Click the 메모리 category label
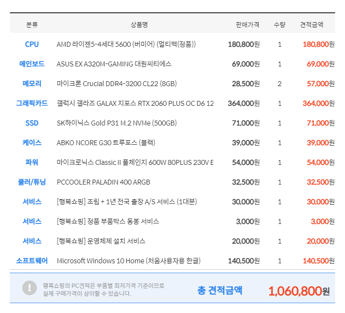 click(32, 84)
